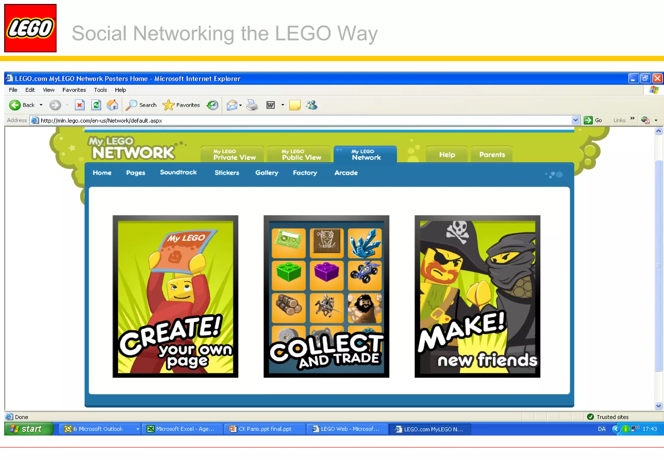The height and width of the screenshot is (460, 664).
Task: Click the Go button
Action: 593,120
